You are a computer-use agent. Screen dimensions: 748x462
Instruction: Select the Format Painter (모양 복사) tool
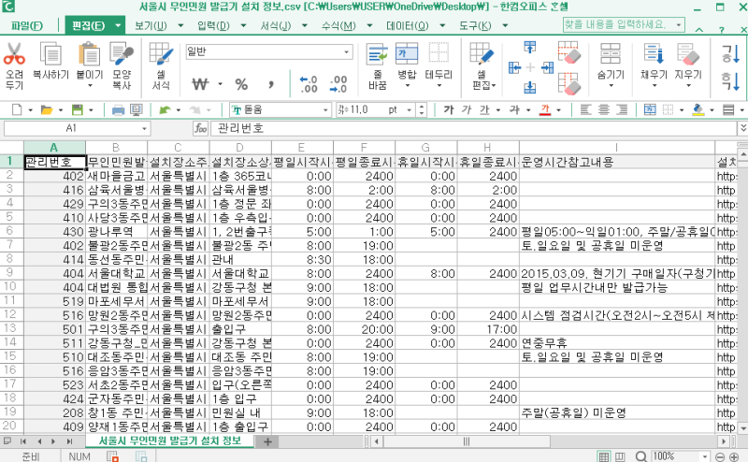click(x=122, y=54)
